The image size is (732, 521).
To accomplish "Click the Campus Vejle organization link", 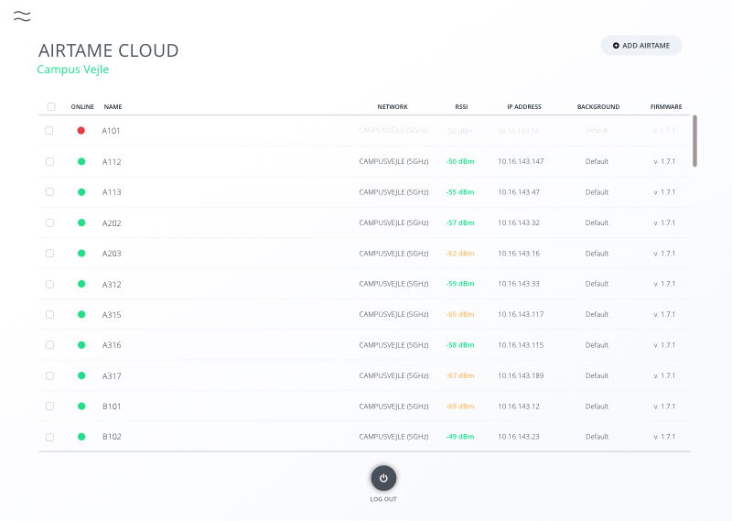I will 73,70.
